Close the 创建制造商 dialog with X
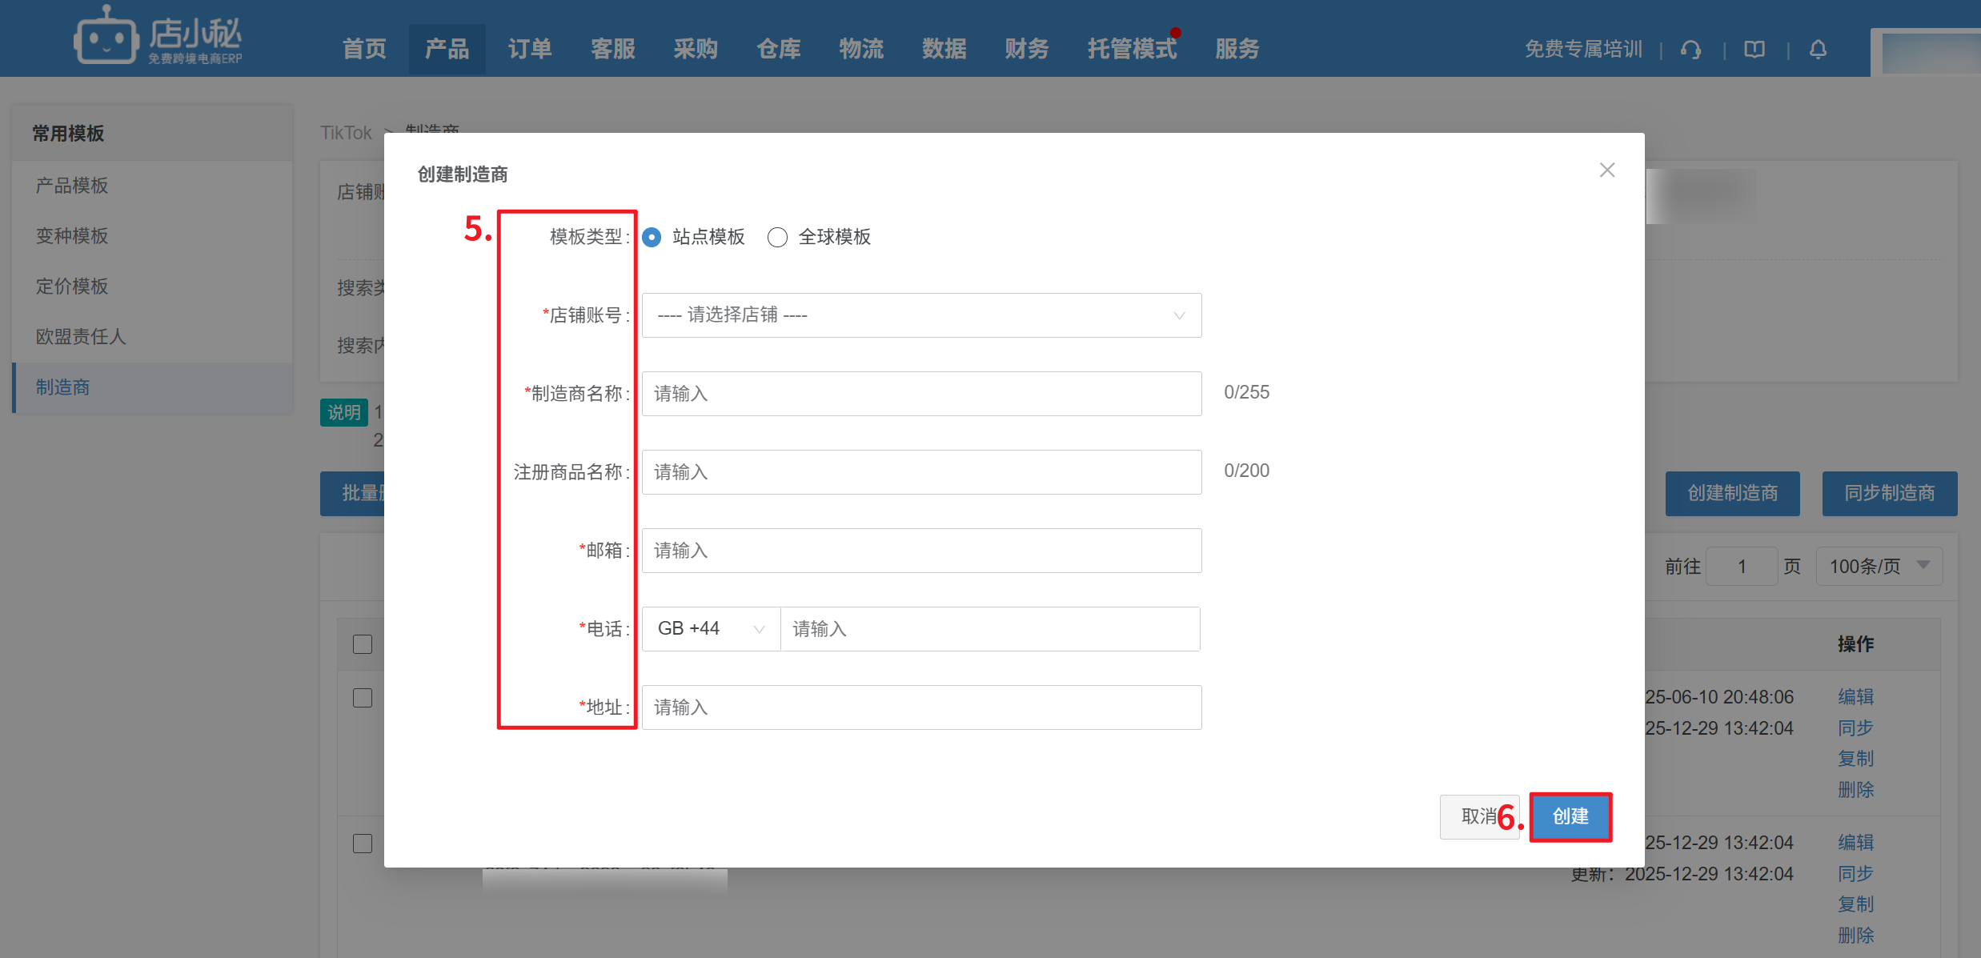The image size is (1981, 958). 1606,170
